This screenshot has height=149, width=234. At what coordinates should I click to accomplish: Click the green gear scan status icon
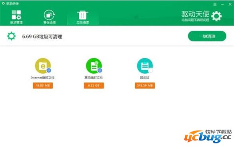(x=11, y=36)
